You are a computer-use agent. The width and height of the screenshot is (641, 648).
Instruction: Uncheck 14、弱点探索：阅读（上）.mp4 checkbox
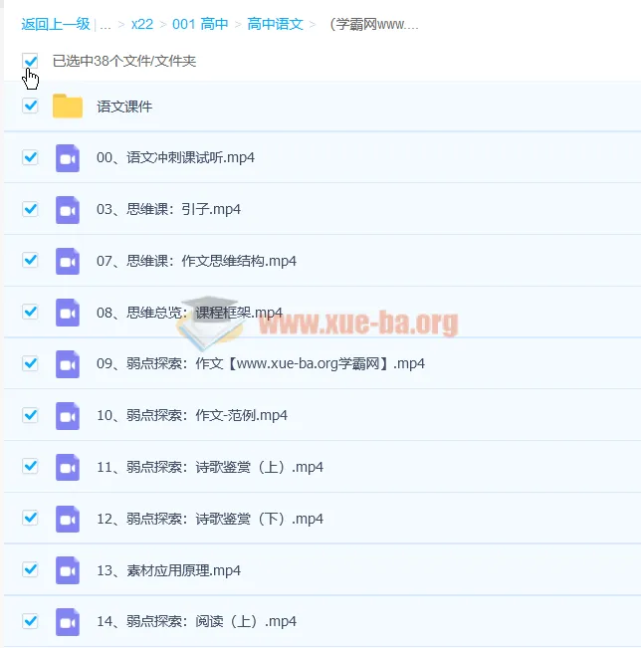[30, 621]
